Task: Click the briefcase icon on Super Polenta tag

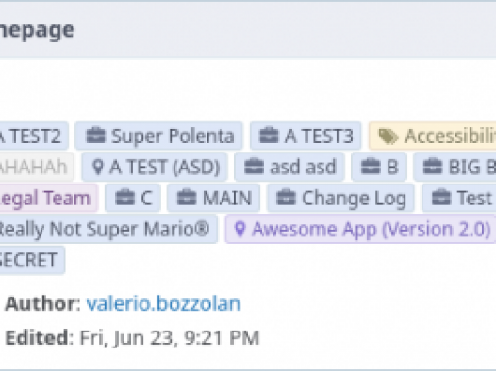Action: [95, 136]
